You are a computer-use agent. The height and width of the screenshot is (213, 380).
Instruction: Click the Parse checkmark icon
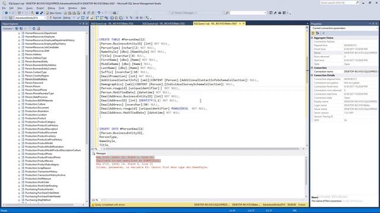(x=78, y=18)
